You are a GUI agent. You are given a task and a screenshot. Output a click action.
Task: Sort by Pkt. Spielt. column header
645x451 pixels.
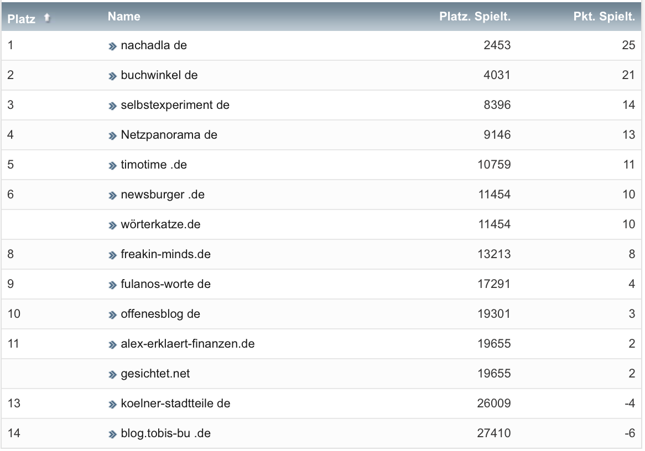[604, 17]
